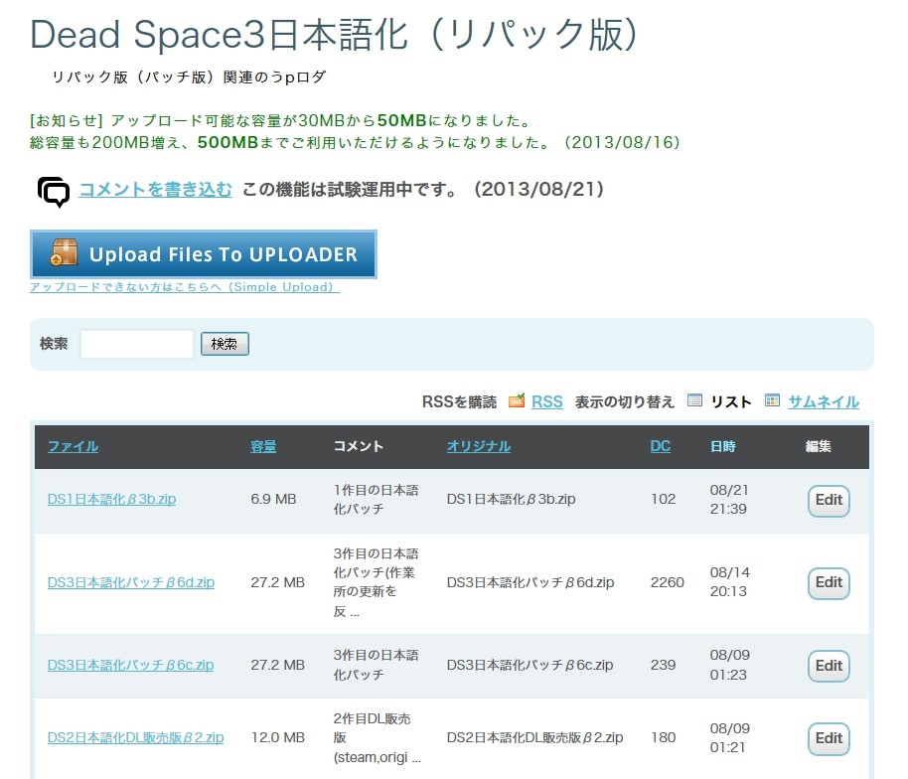This screenshot has height=779, width=908.
Task: Click the 08/21 21:39 date cell
Action: click(729, 499)
